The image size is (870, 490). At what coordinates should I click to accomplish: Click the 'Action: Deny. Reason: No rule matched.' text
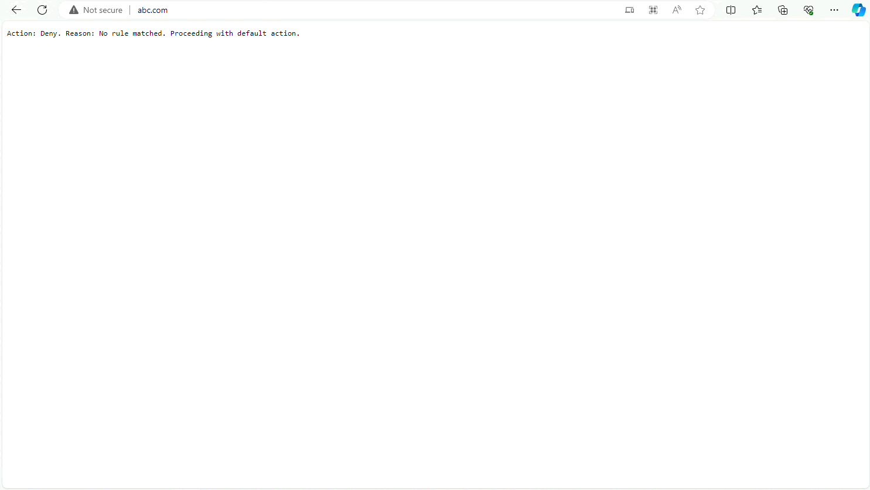coord(87,33)
